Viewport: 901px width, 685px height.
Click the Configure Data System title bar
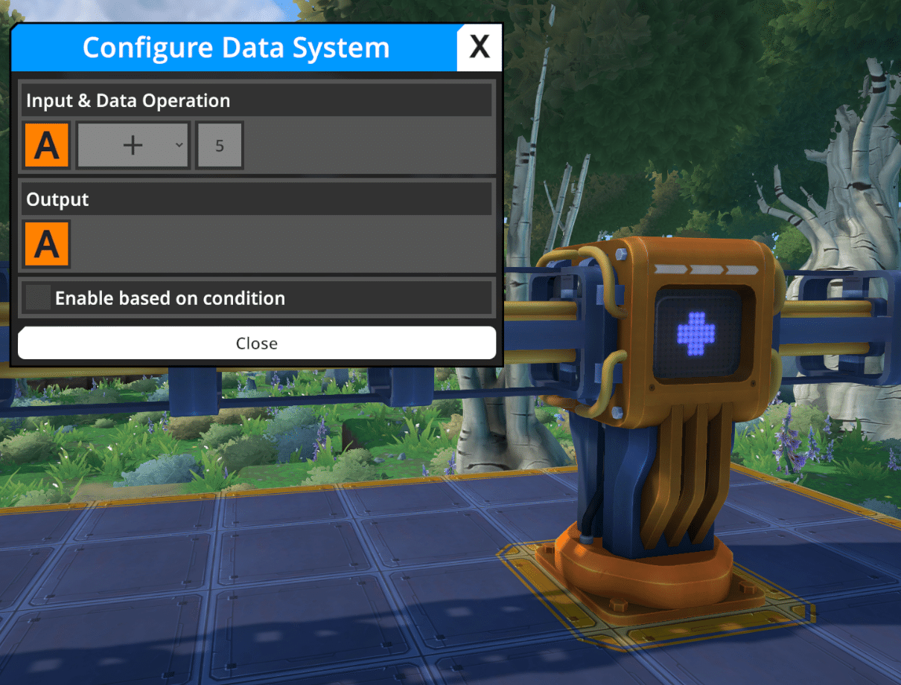[x=235, y=48]
